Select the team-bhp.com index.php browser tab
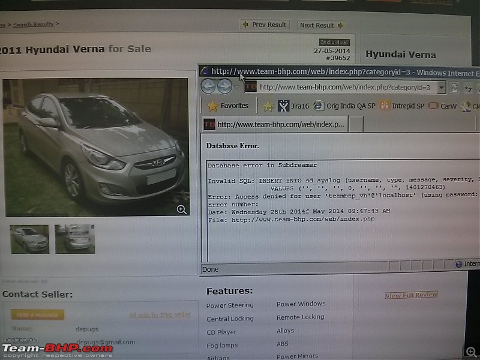This screenshot has width=480, height=360. coord(275,124)
